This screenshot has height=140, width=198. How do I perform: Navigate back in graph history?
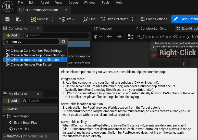coord(109,37)
